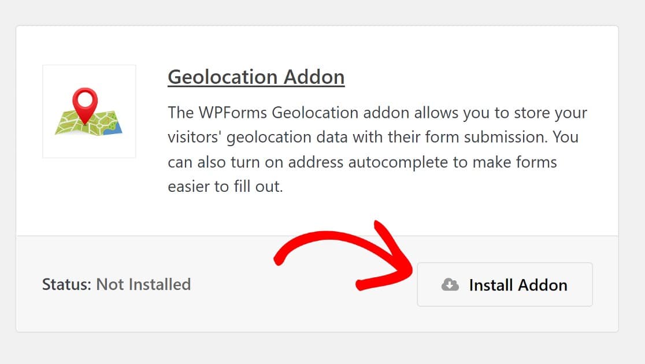Click the word Geolocation in title

[x=222, y=77]
